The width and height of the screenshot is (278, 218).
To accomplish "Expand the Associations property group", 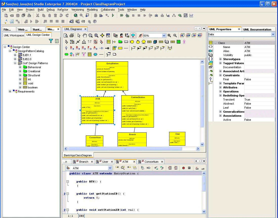I will tap(220, 116).
